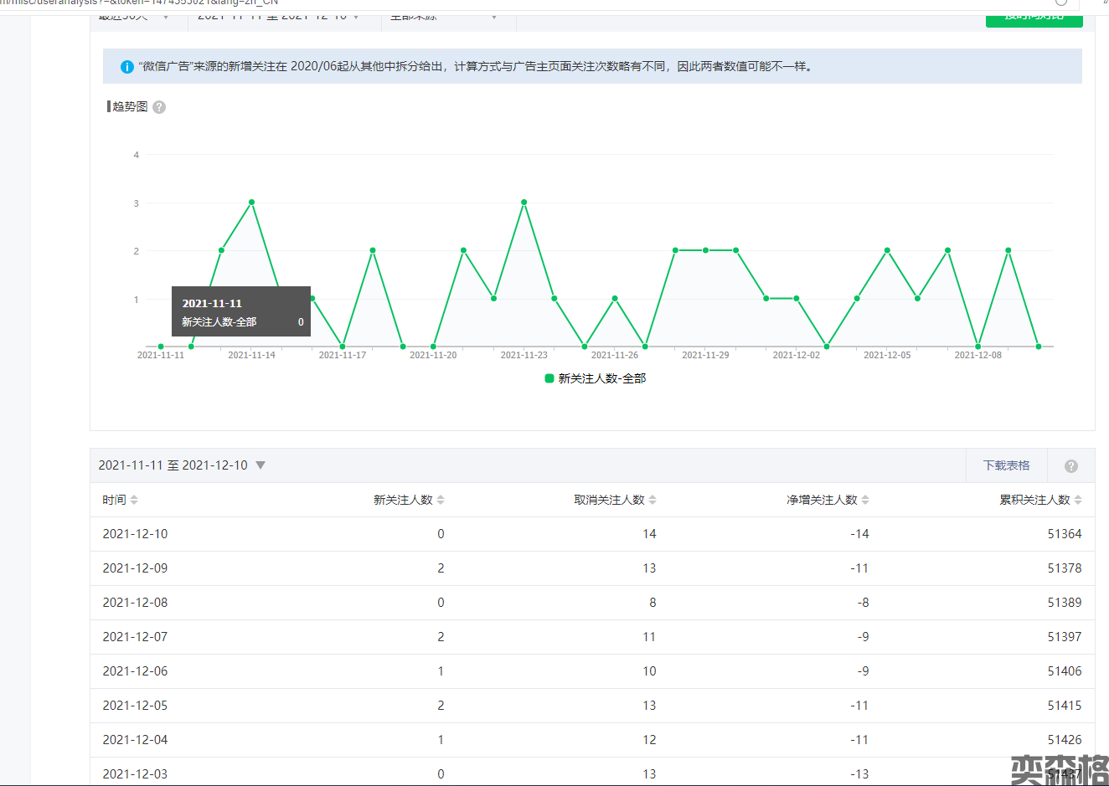Click the last data point on the chart
This screenshot has height=786, width=1109.
(1039, 347)
